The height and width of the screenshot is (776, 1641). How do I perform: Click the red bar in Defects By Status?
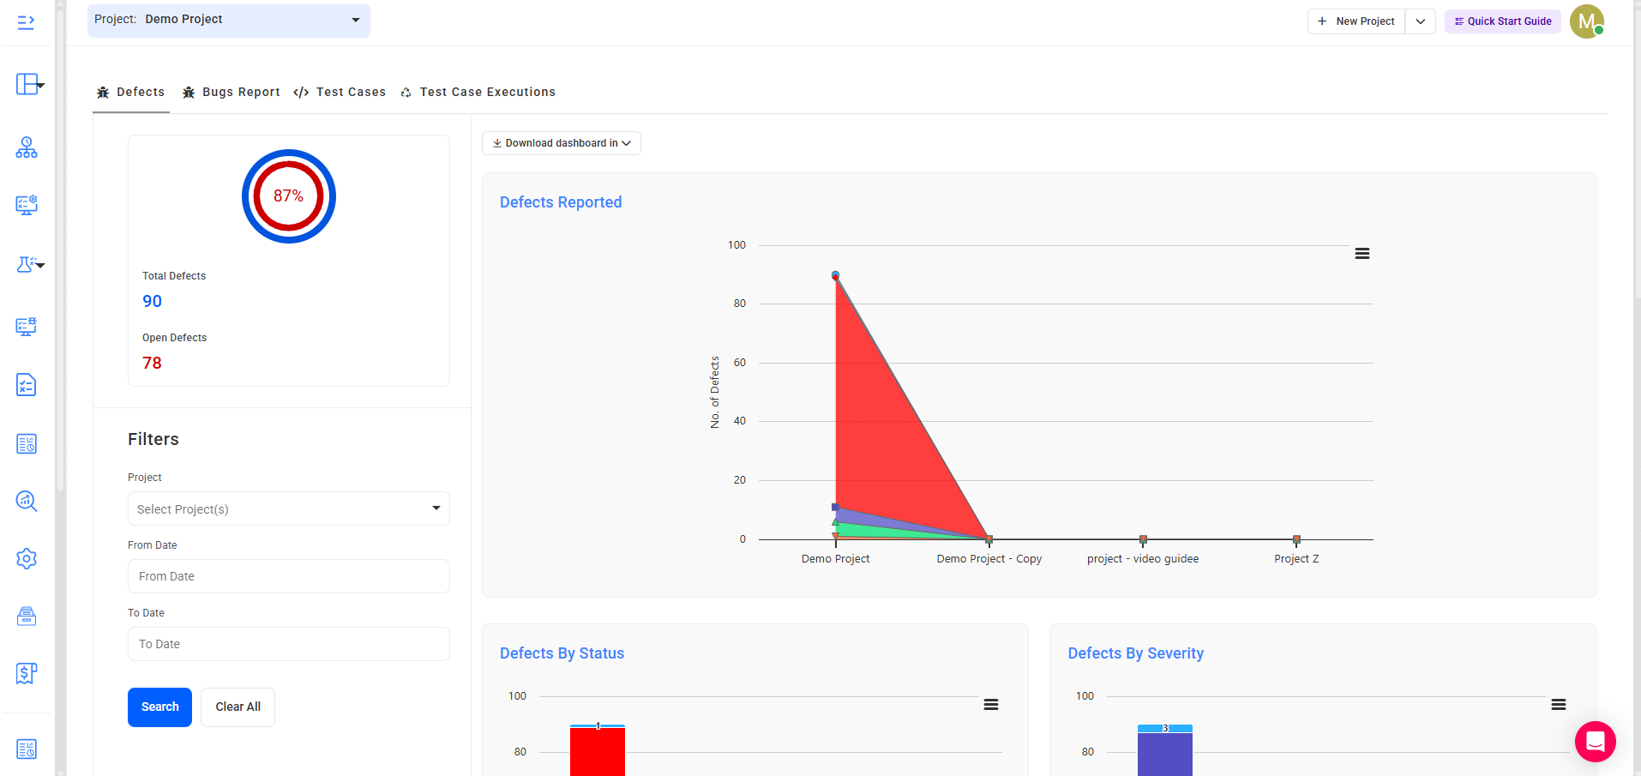pos(598,752)
